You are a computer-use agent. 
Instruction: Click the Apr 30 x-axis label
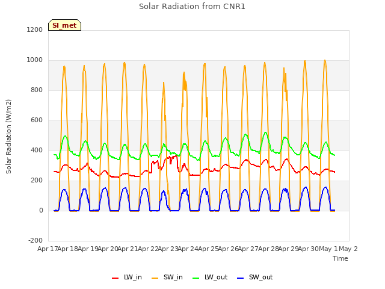click(309, 249)
